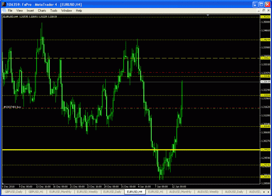Click the 4 Jan 16:00 time label

[144, 186]
